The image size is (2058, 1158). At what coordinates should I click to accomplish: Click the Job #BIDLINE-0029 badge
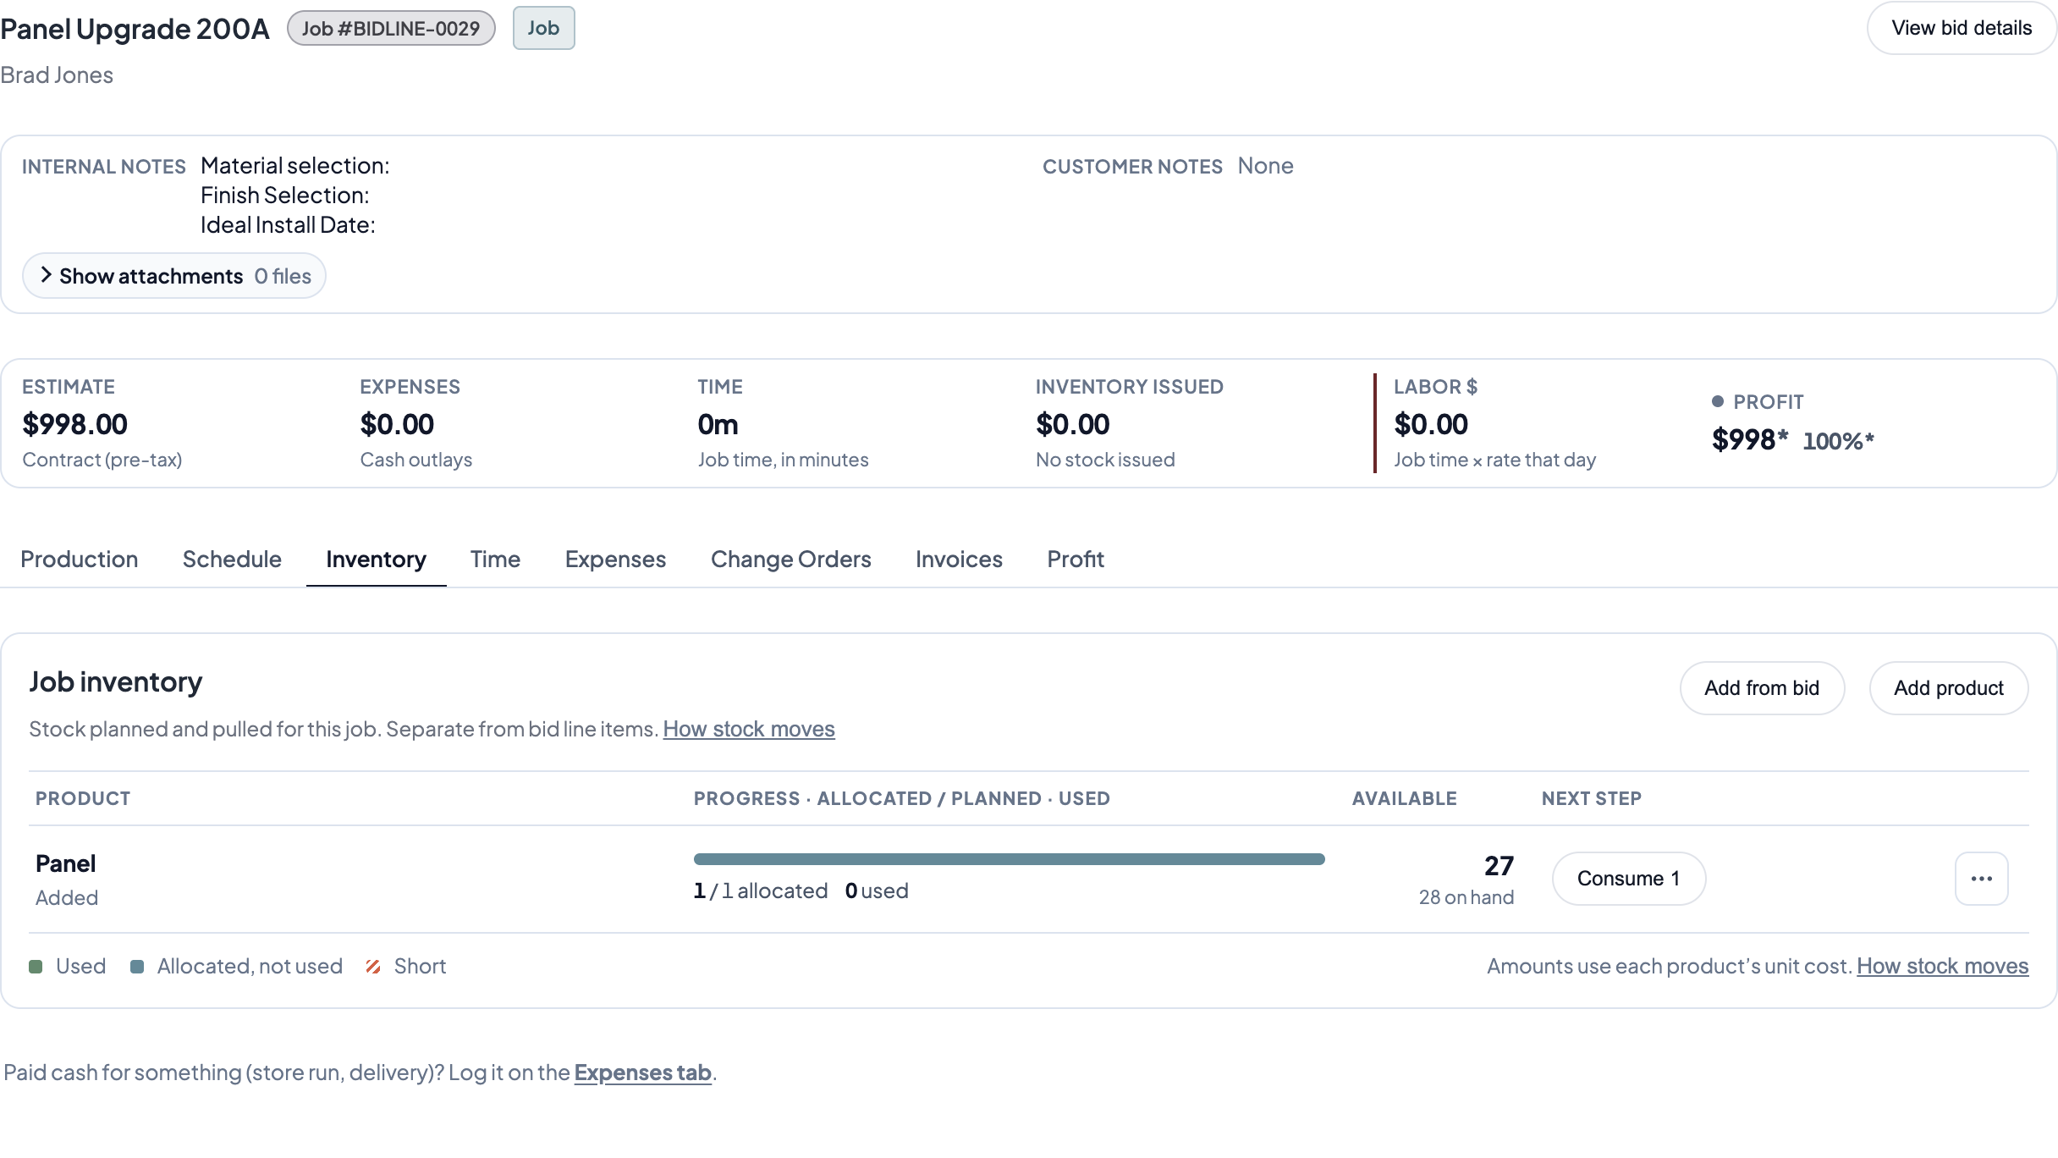click(x=391, y=28)
